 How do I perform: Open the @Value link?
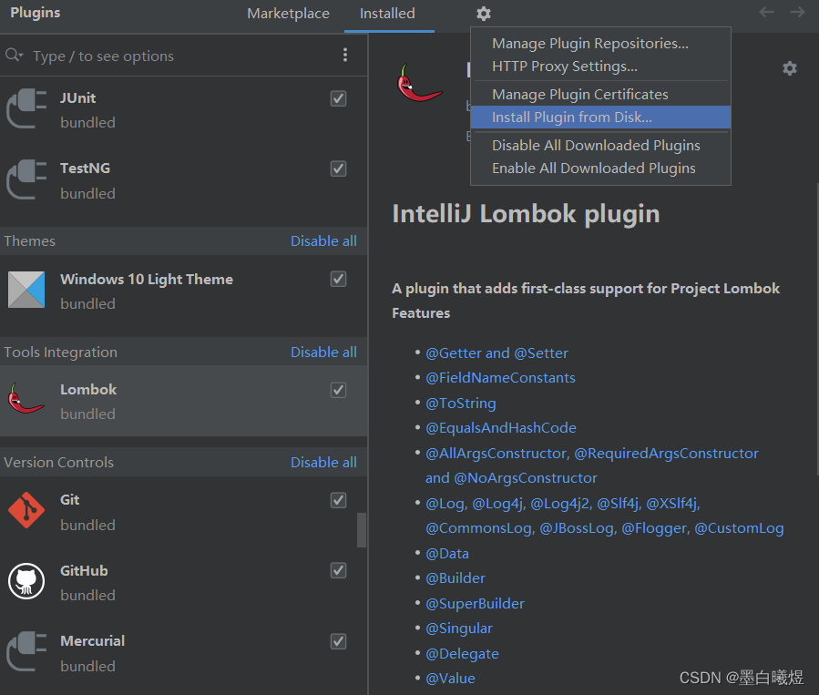pos(450,679)
